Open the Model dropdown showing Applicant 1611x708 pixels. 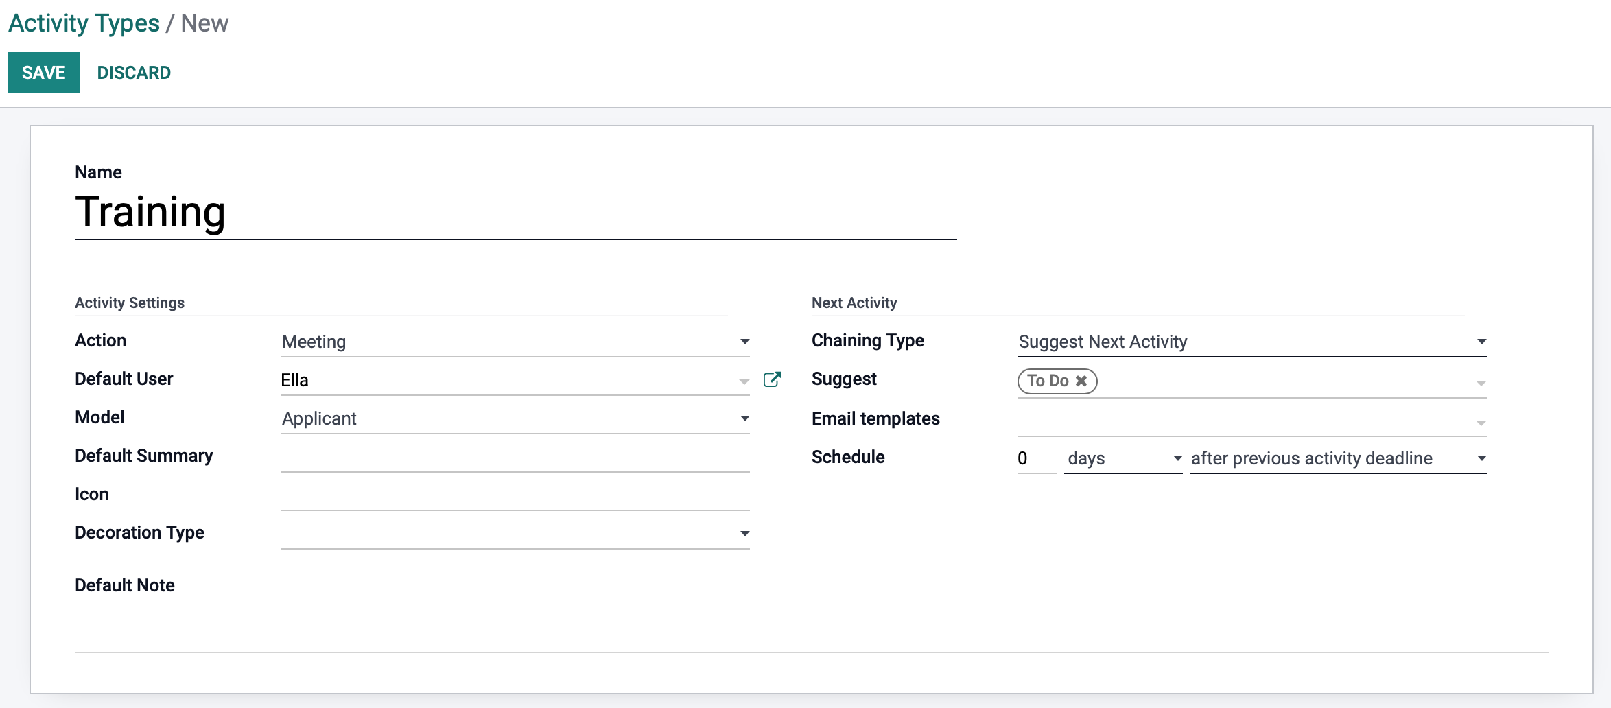pos(515,418)
